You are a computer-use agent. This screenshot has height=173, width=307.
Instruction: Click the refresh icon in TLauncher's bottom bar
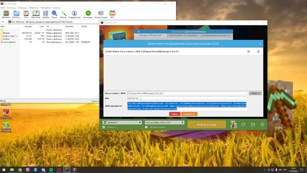coord(243,124)
